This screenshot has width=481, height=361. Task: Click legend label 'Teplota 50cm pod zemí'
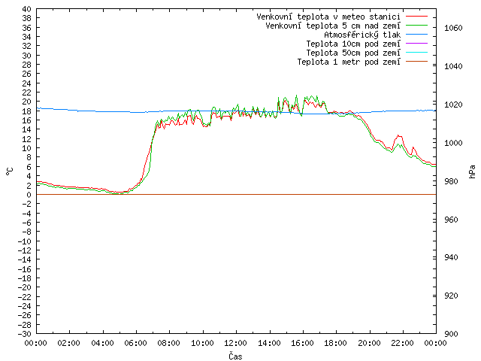[353, 53]
